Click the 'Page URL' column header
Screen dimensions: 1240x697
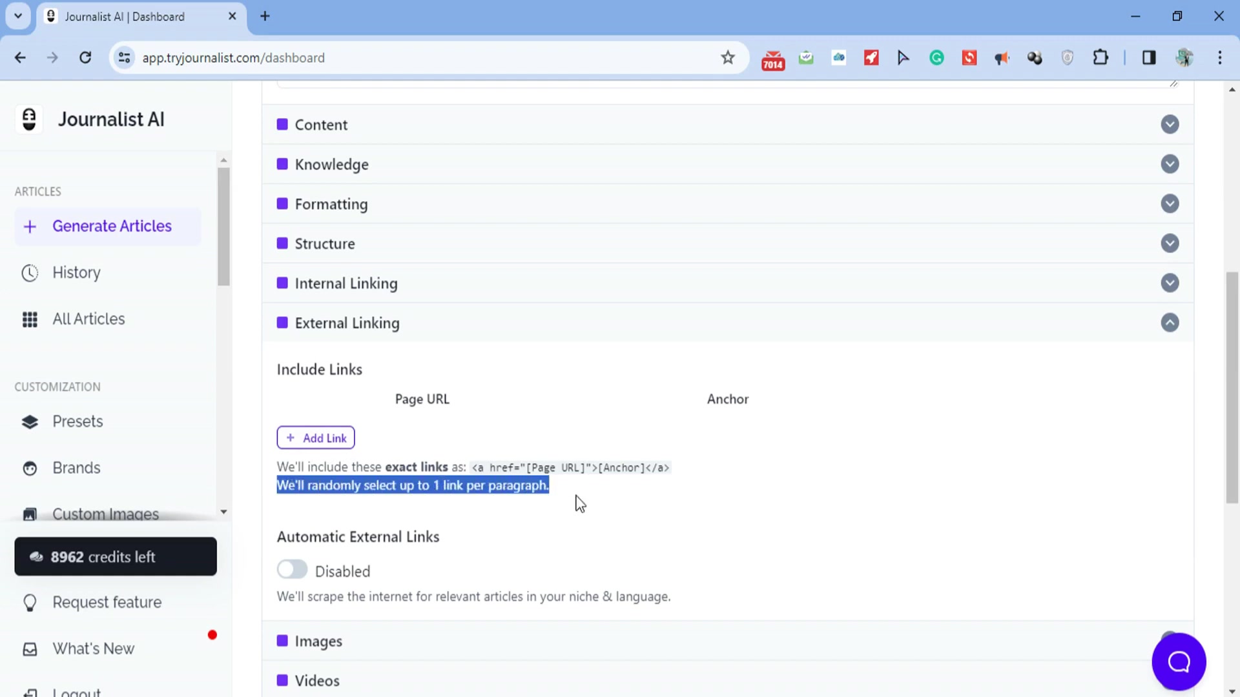coord(422,399)
